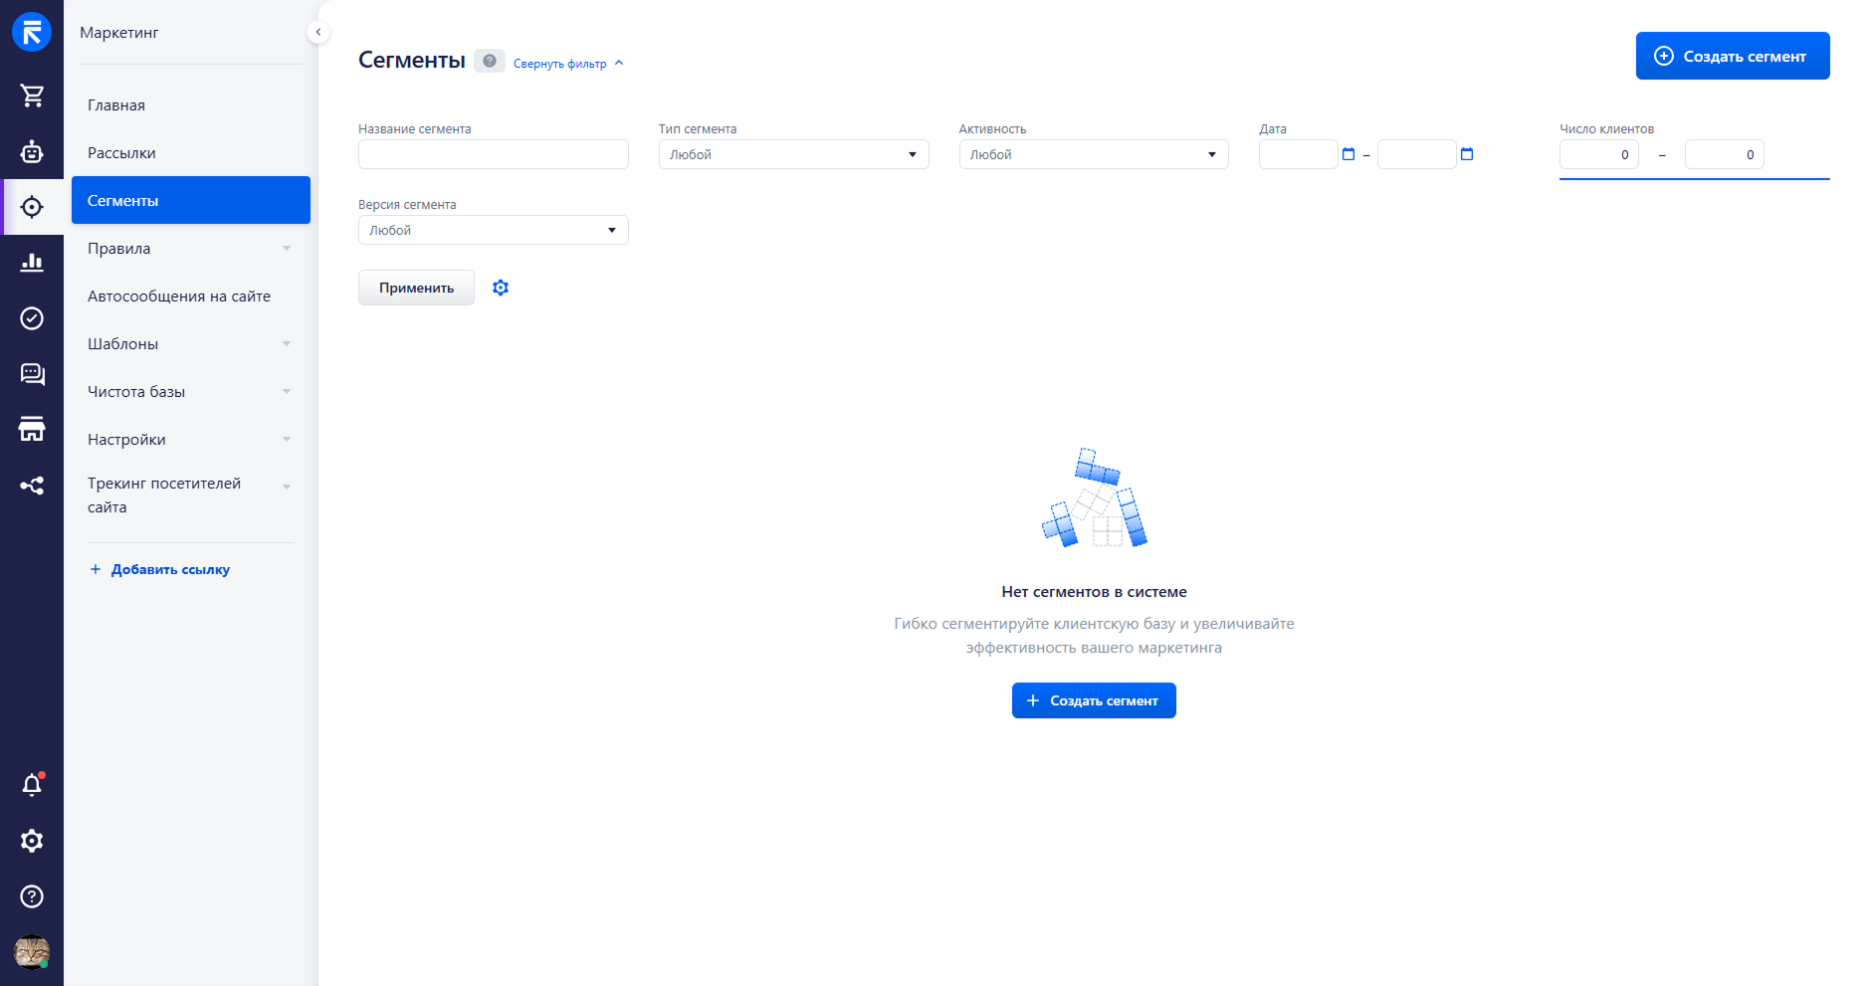Click the help question mark next to Сегменты

[x=489, y=61]
